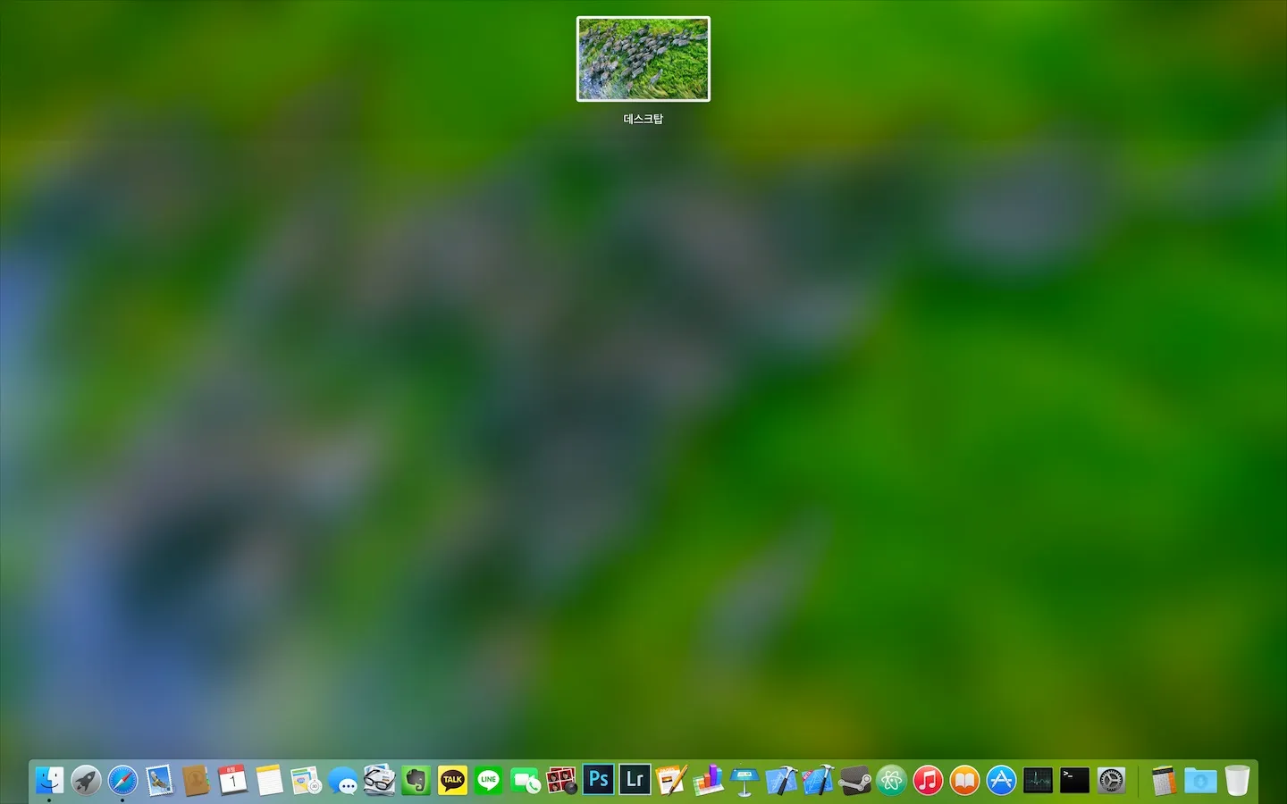1287x804 pixels.
Task: Open iBooks
Action: pyautogui.click(x=964, y=780)
